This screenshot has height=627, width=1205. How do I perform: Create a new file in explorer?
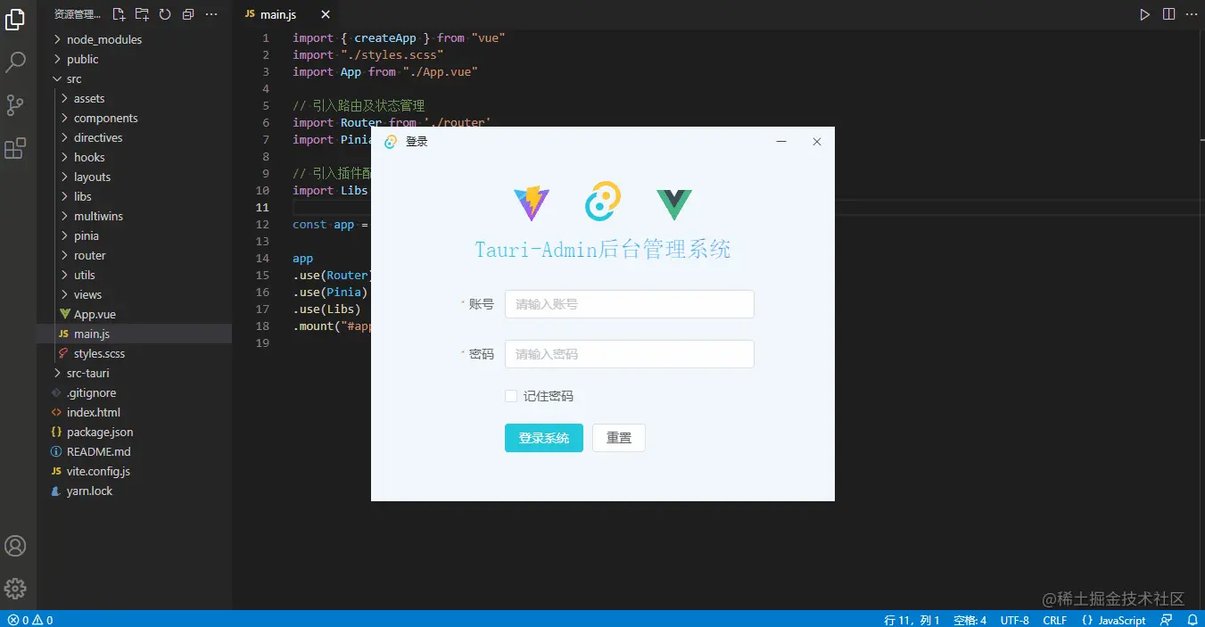tap(119, 14)
